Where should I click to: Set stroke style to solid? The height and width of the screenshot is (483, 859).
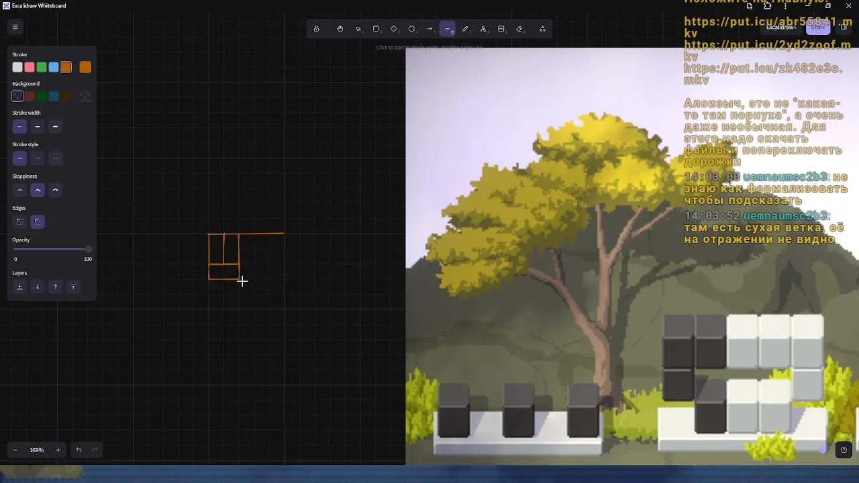19,158
